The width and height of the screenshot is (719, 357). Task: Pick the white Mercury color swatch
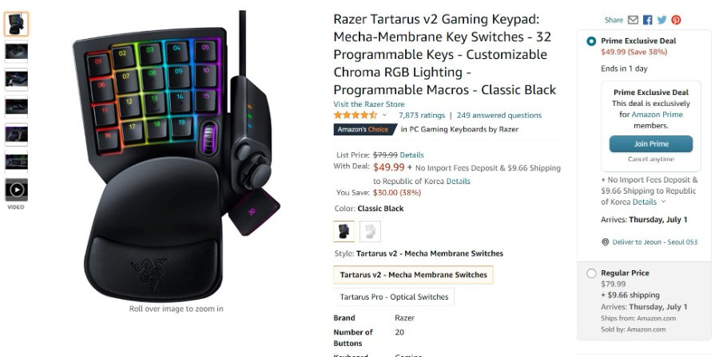pyautogui.click(x=370, y=231)
